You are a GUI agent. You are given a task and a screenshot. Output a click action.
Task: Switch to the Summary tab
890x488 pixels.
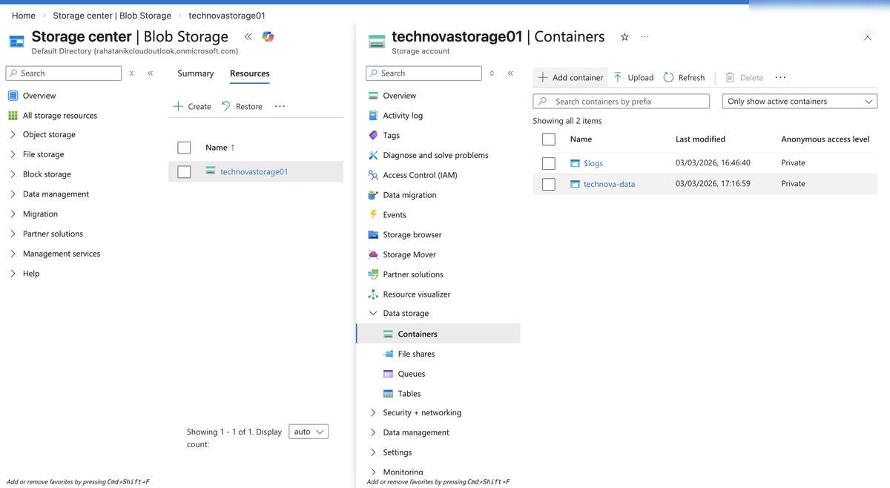coord(196,73)
